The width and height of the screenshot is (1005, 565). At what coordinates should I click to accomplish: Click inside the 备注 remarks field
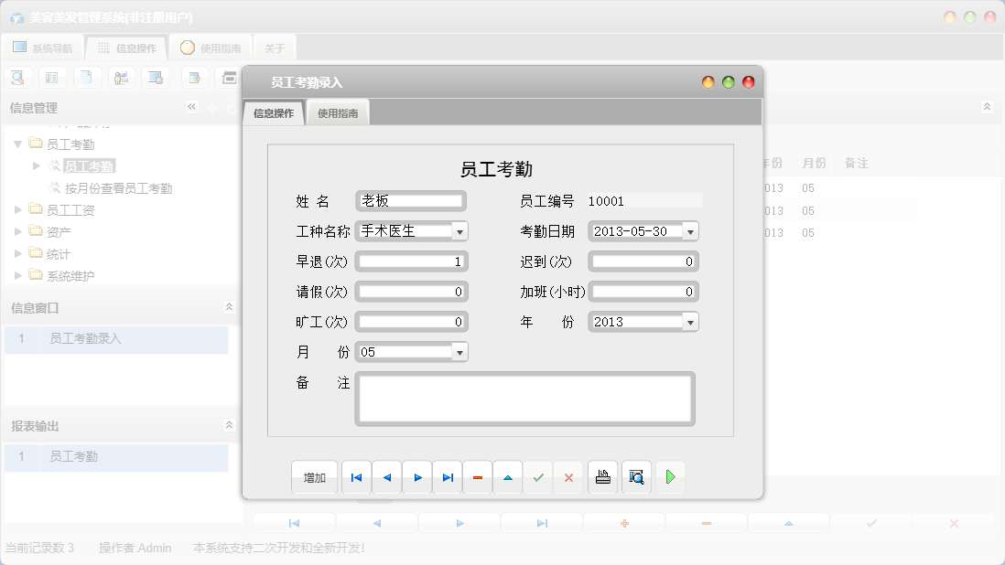point(526,398)
